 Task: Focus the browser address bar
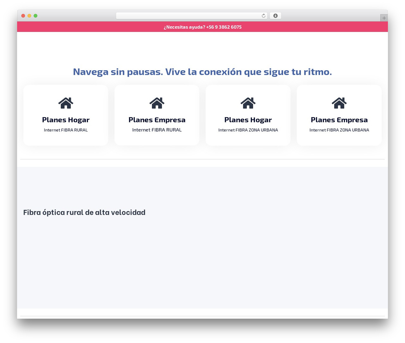191,16
